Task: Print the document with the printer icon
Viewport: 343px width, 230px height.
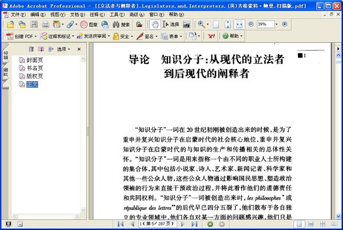Action: coord(45,25)
